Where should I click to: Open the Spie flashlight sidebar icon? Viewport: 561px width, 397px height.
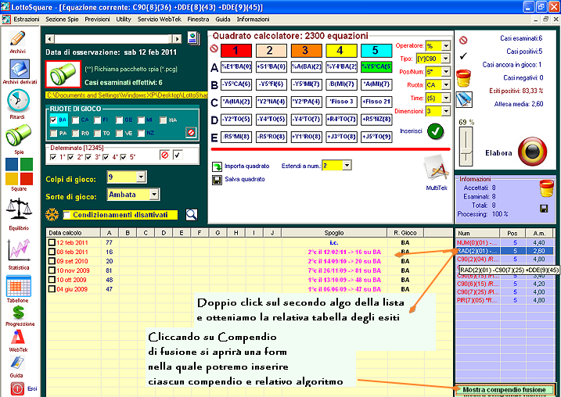point(18,134)
